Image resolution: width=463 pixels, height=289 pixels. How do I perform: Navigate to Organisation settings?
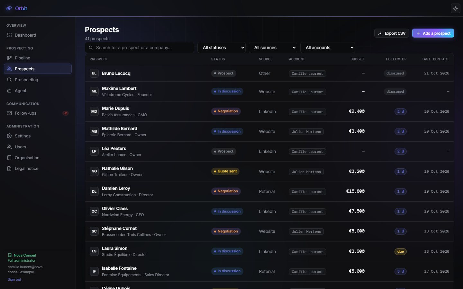pyautogui.click(x=38, y=158)
